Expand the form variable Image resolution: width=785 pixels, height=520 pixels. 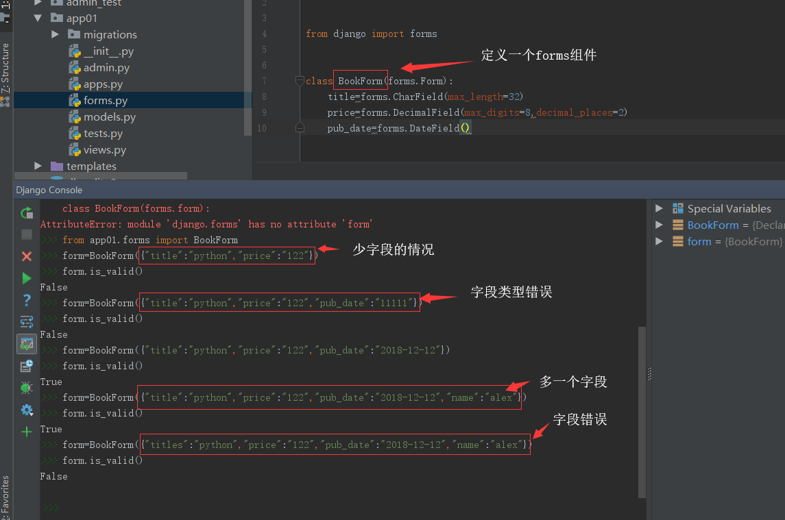coord(659,241)
